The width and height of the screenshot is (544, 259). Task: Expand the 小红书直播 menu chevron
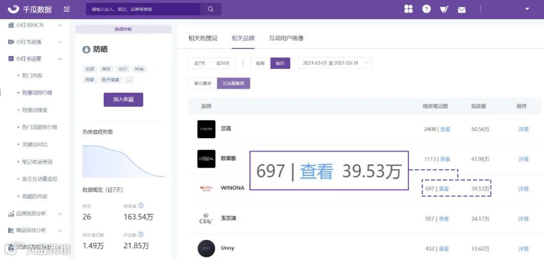(59, 42)
